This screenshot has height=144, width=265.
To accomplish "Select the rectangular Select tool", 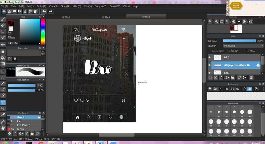I will point(3,71).
